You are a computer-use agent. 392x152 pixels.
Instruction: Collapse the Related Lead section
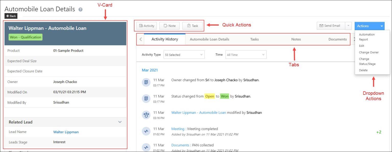(x=120, y=122)
